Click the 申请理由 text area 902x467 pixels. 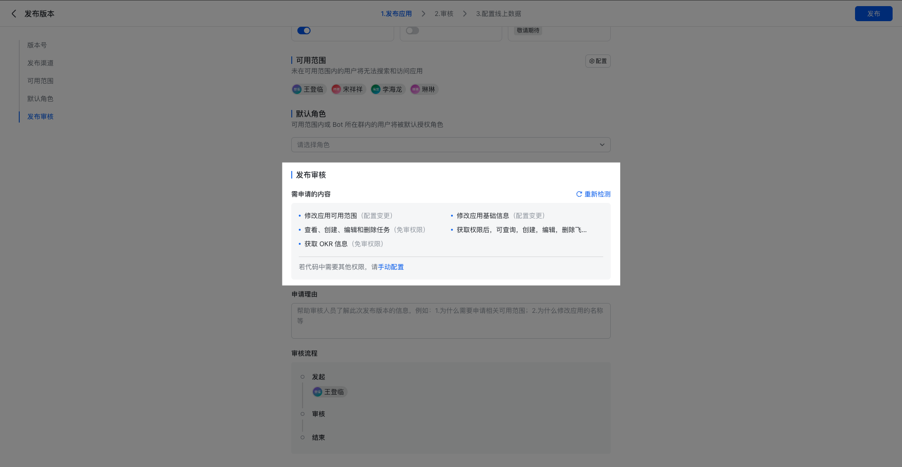[x=451, y=321]
